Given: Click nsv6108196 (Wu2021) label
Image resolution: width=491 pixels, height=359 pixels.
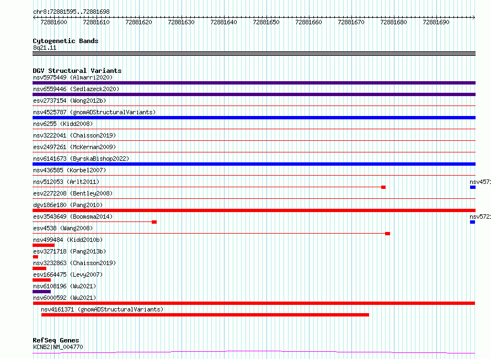Looking at the screenshot, I should tap(65, 286).
